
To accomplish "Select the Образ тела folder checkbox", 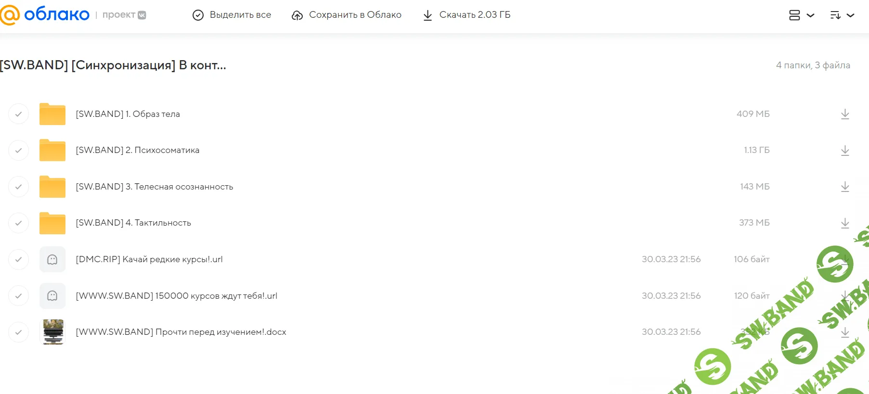I will pos(18,114).
